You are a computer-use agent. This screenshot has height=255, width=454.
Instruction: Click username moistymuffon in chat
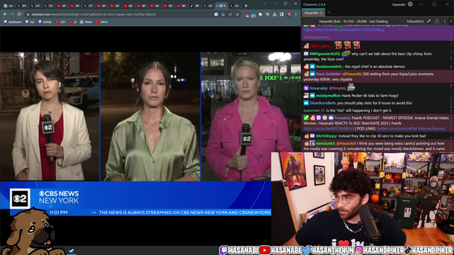pos(328,96)
